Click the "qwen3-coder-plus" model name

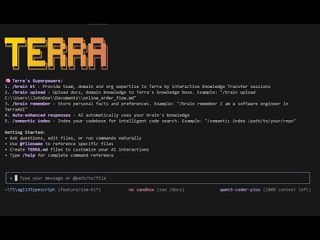[240, 189]
